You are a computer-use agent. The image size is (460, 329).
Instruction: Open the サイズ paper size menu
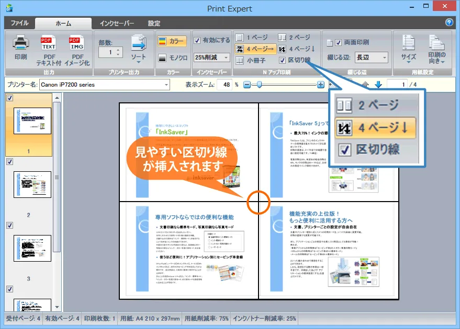pyautogui.click(x=408, y=49)
